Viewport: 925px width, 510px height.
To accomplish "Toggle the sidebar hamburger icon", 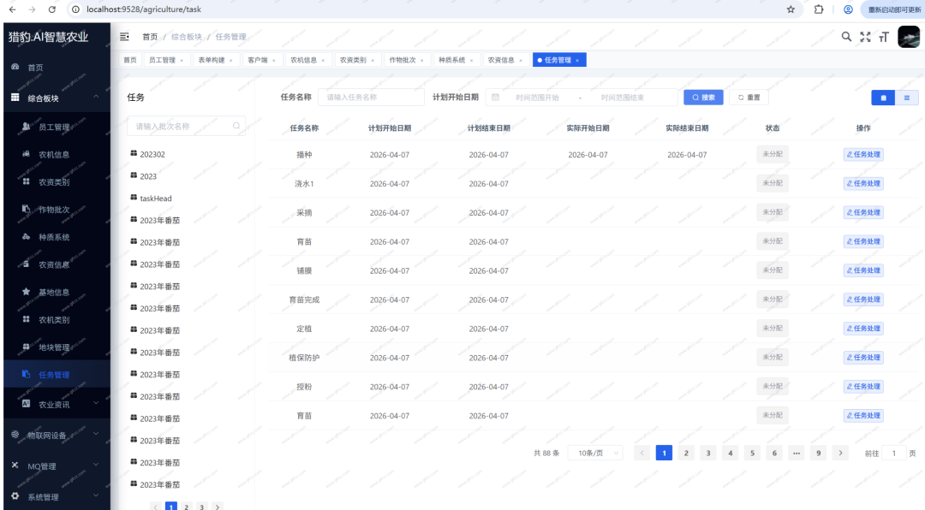I will click(x=124, y=37).
